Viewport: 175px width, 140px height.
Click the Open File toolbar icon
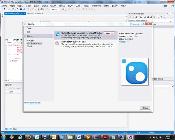coord(18,9)
